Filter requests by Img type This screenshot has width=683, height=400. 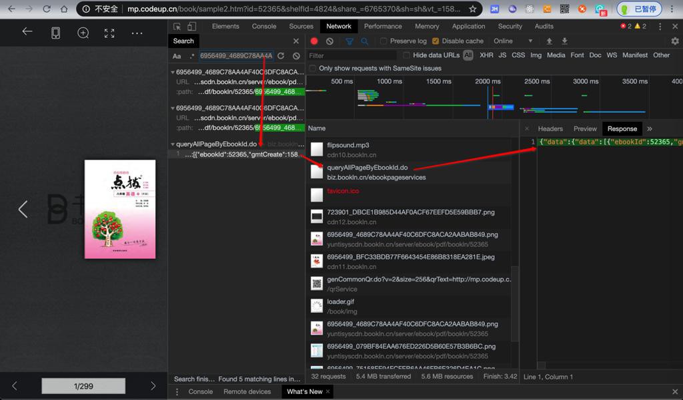[x=536, y=55]
